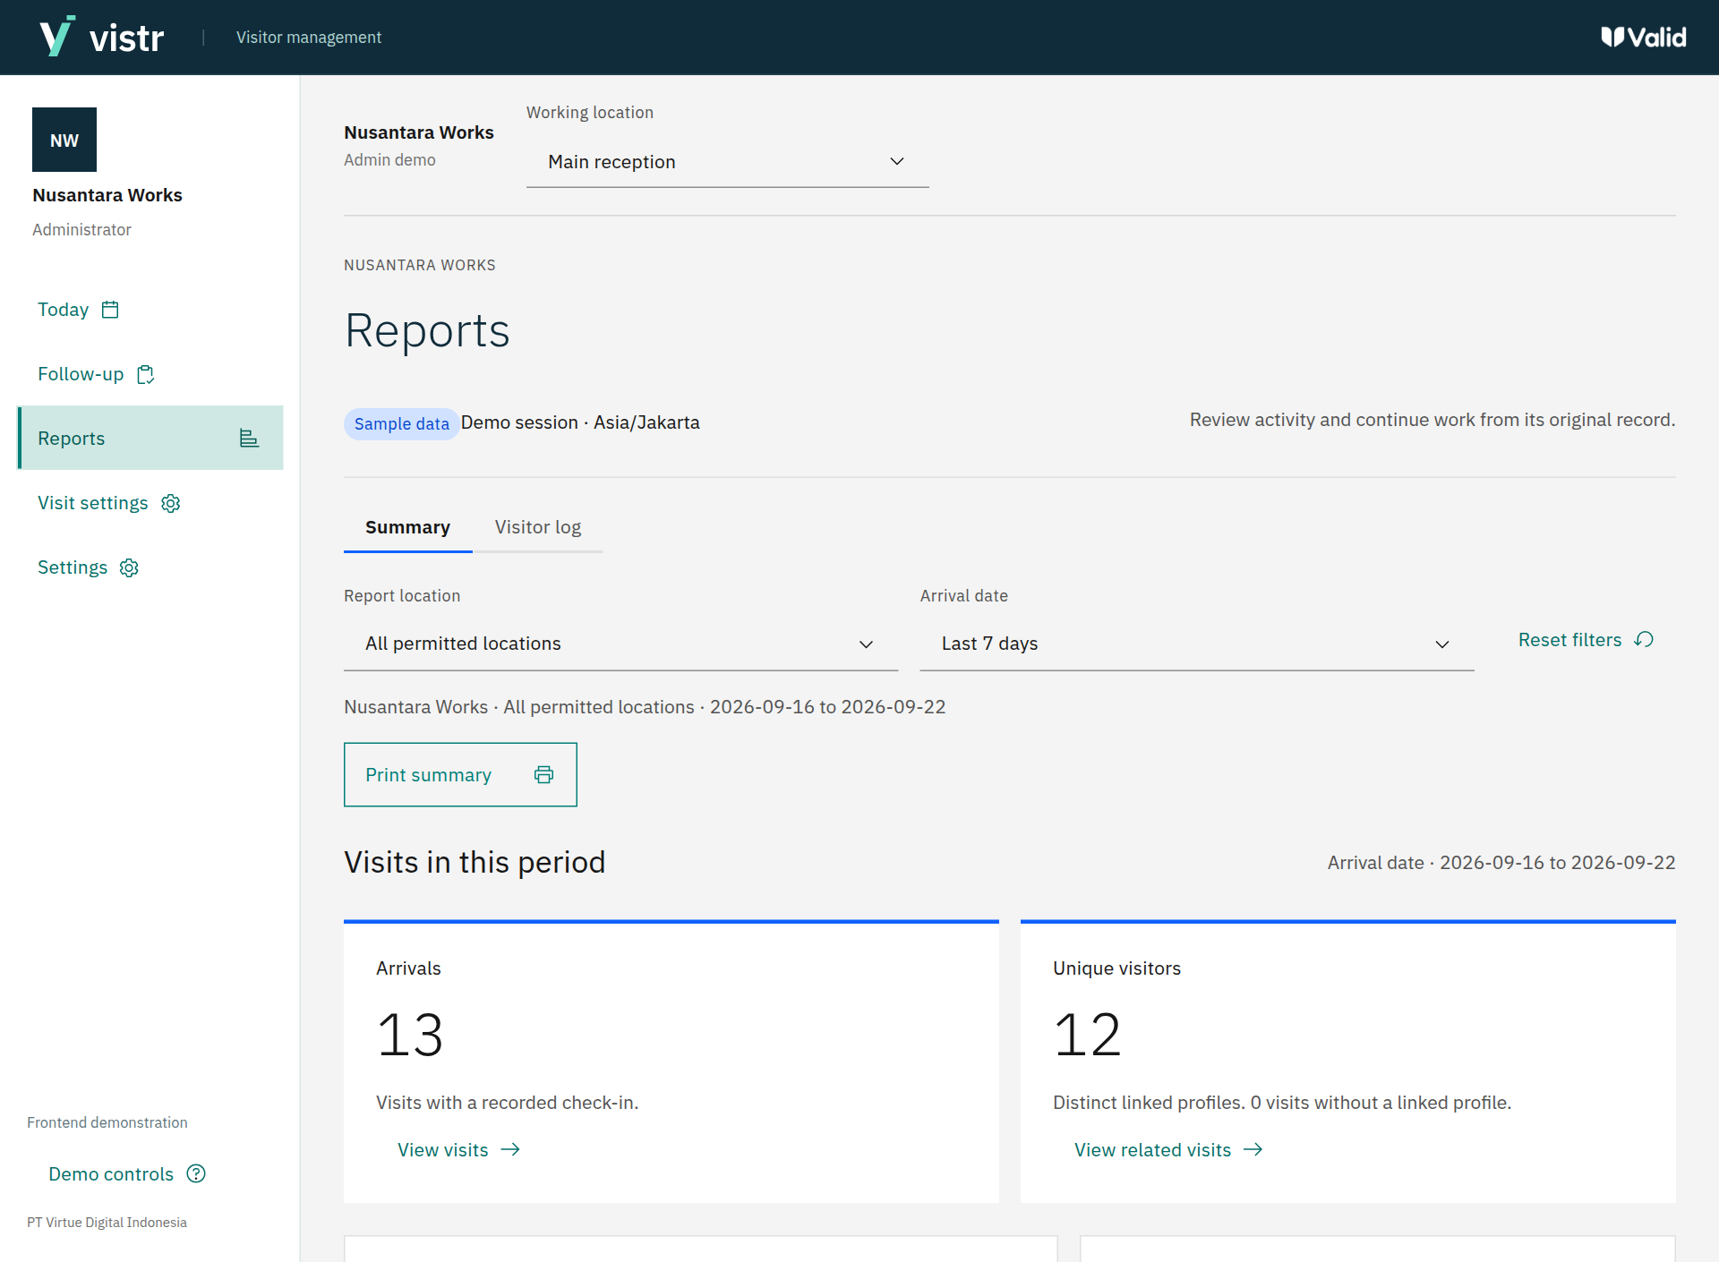Click the Valid logo in top bar
Screen dimensions: 1719x1262
1644,37
